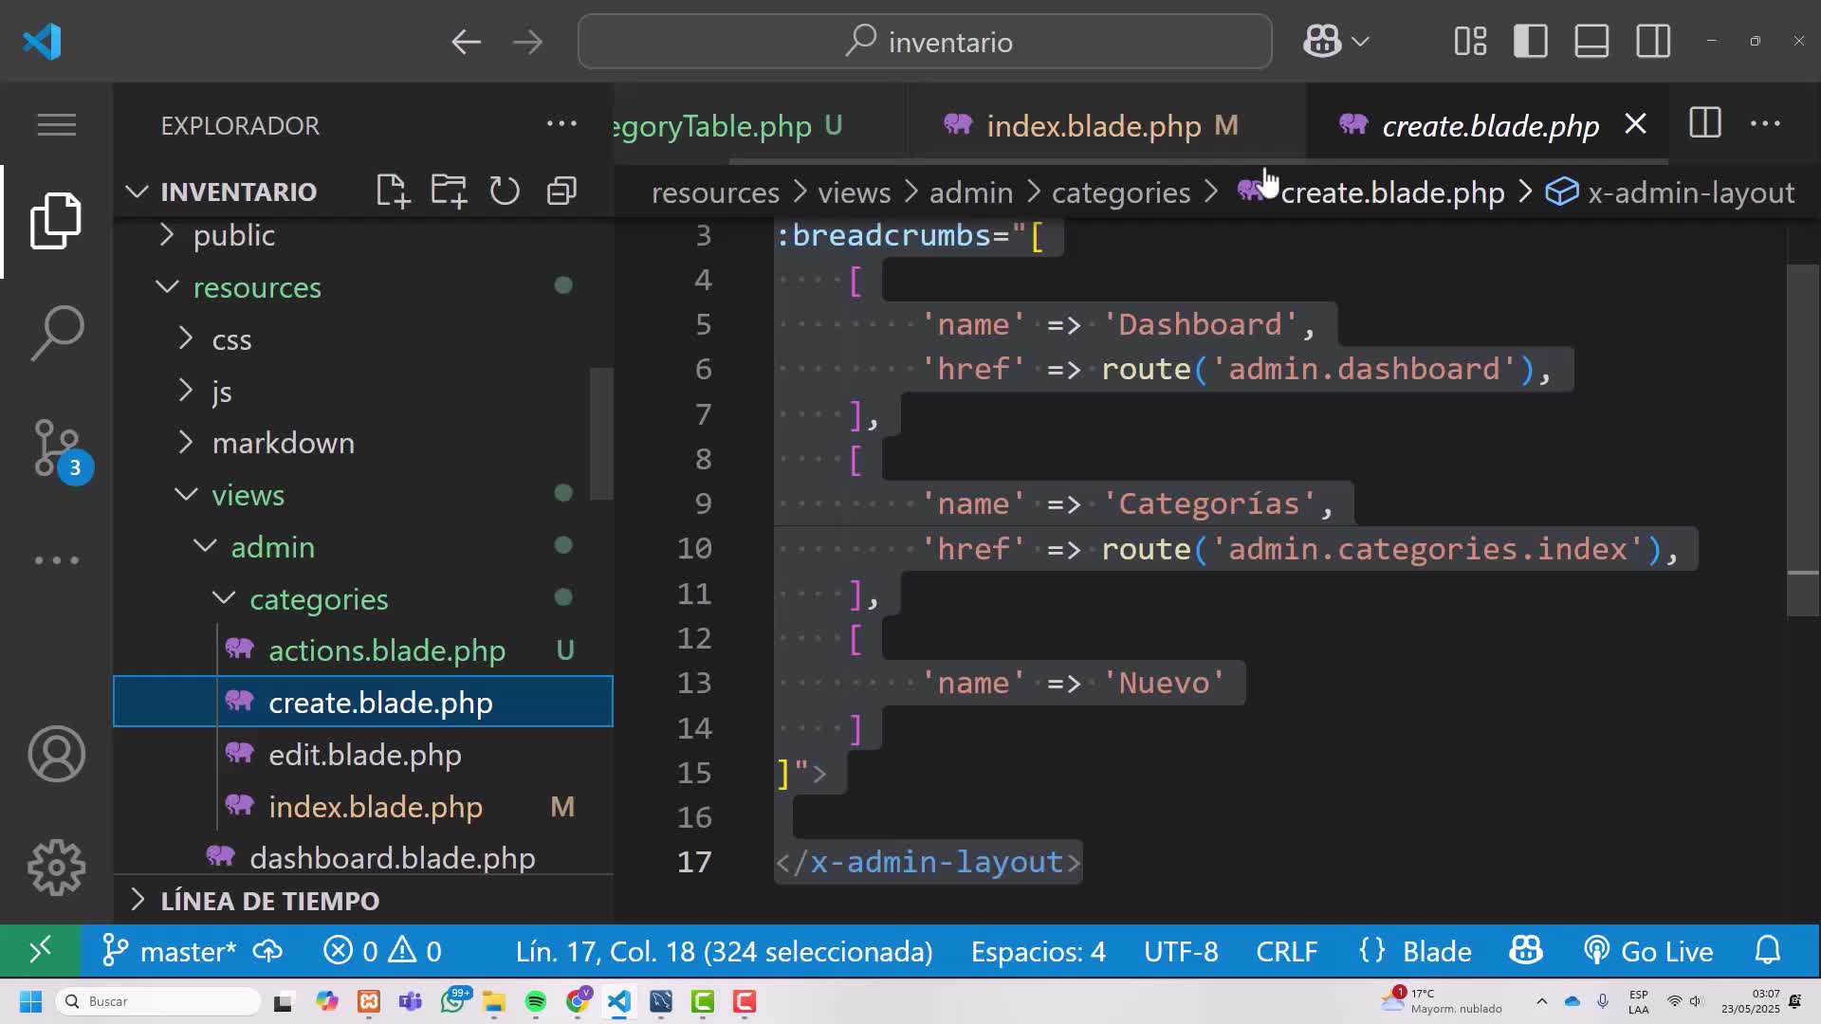Collapse the resources folder
Image resolution: width=1821 pixels, height=1024 pixels.
click(256, 287)
